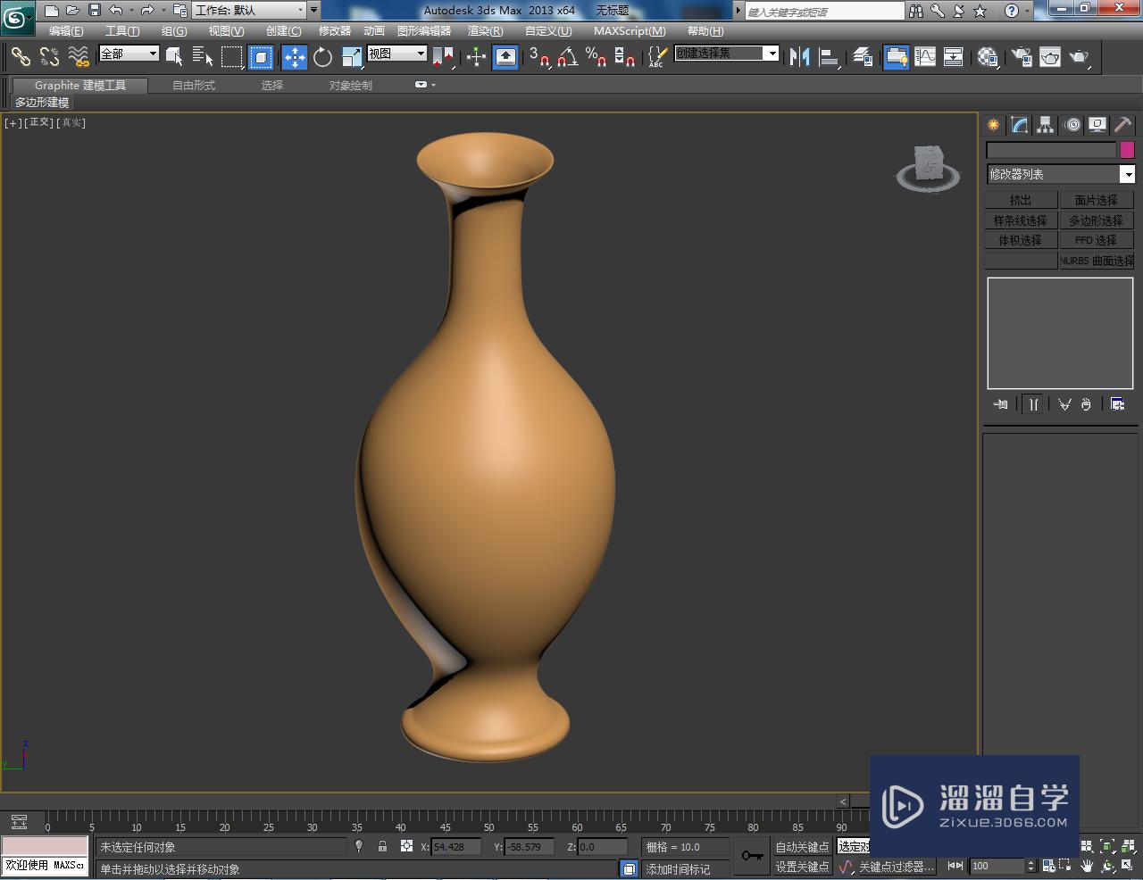
Task: Click the Mirror tool icon
Action: pos(800,57)
